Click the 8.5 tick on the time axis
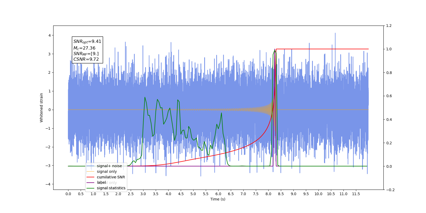This screenshot has height=213, width=426. (x=281, y=194)
